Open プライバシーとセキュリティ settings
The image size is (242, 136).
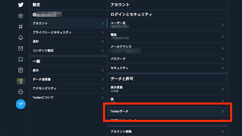pyautogui.click(x=68, y=32)
